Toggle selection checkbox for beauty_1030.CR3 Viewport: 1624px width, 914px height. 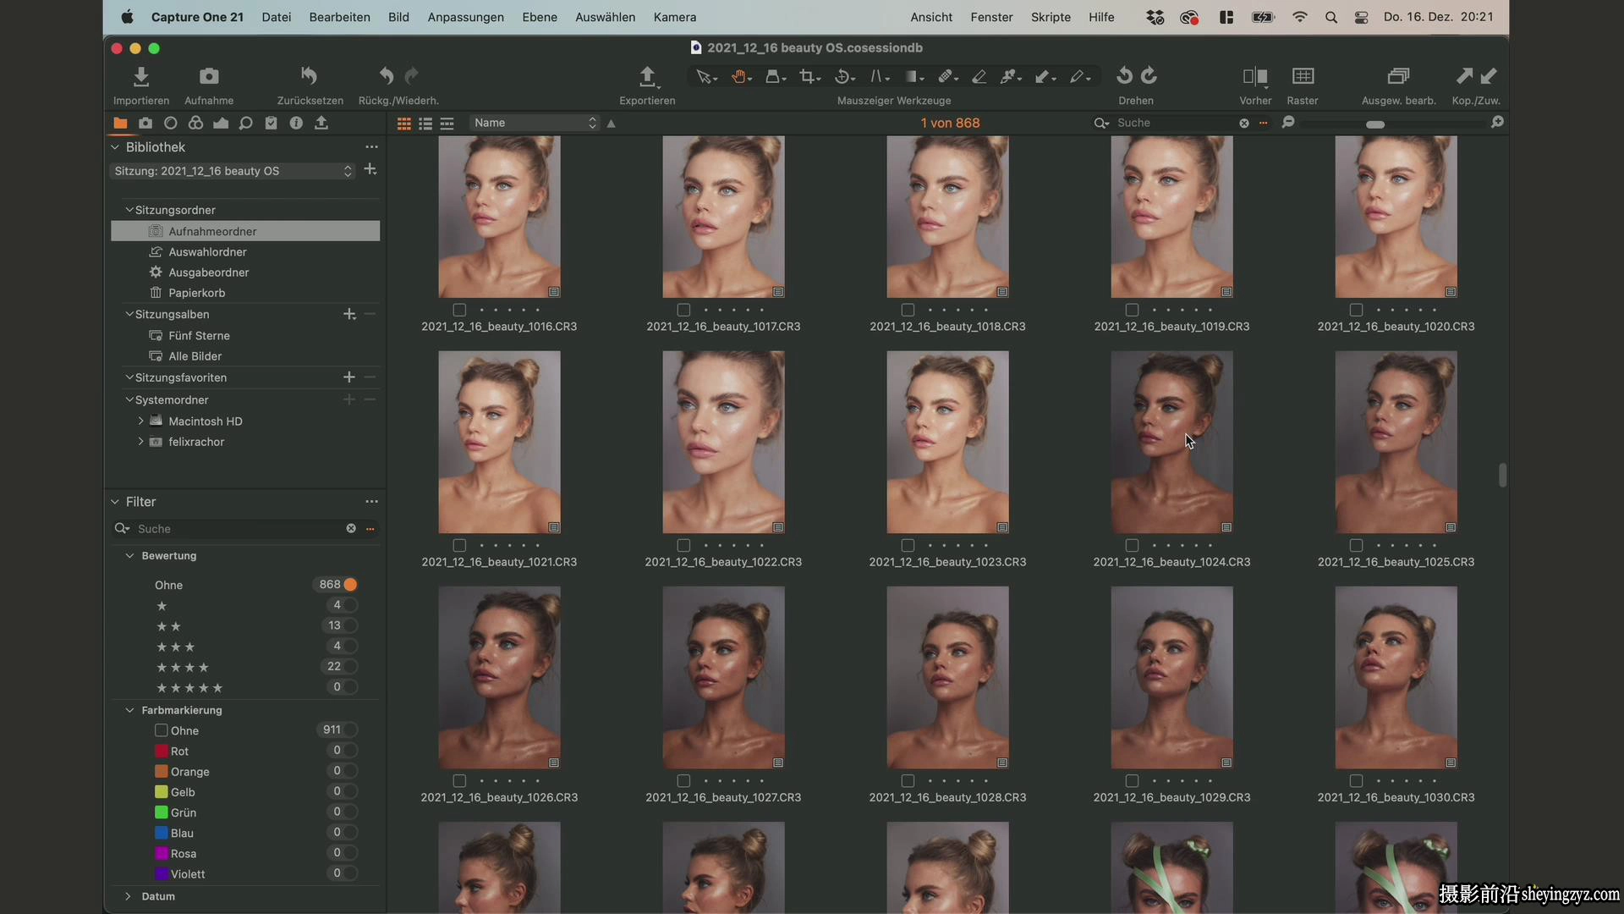[1356, 781]
